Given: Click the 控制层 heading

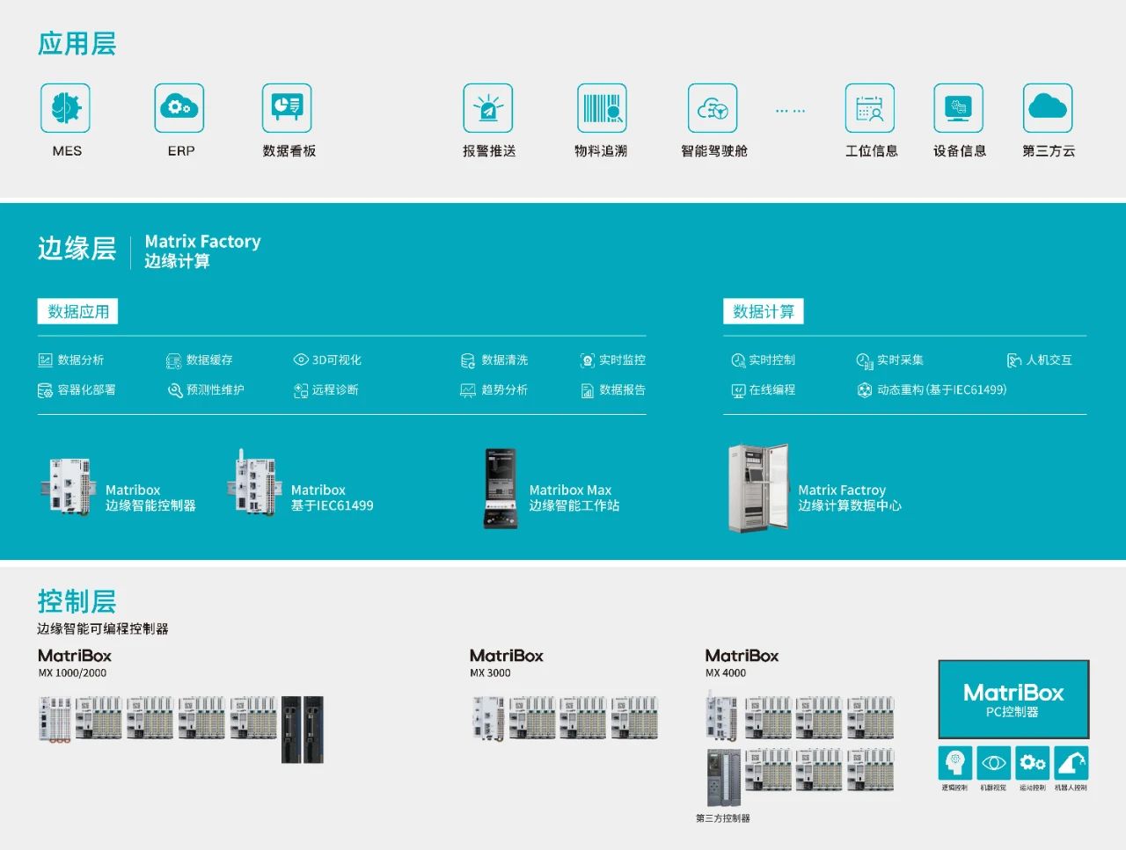Looking at the screenshot, I should click(x=77, y=601).
